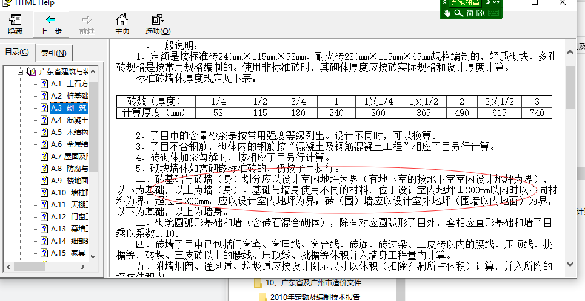
Task: Click the content pane scroll-up arrow
Action: pos(570,53)
